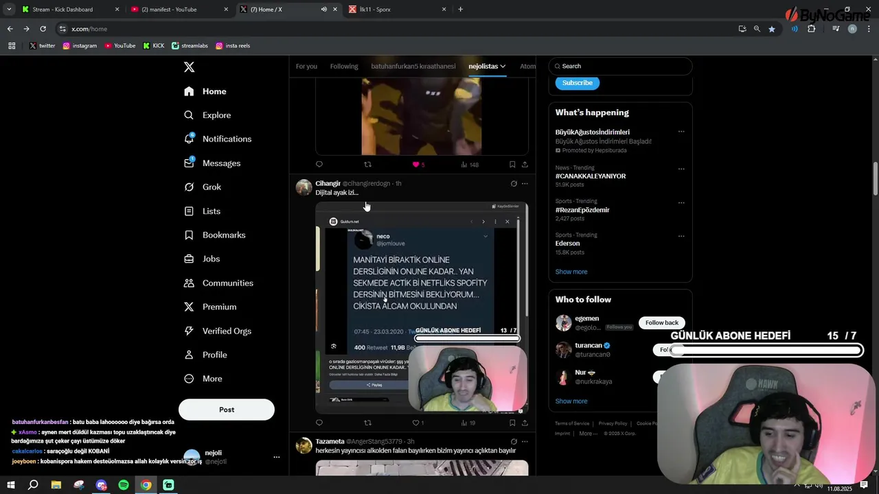Open Spotify from the taskbar
Viewport: 879px width, 494px height.
[x=124, y=485]
